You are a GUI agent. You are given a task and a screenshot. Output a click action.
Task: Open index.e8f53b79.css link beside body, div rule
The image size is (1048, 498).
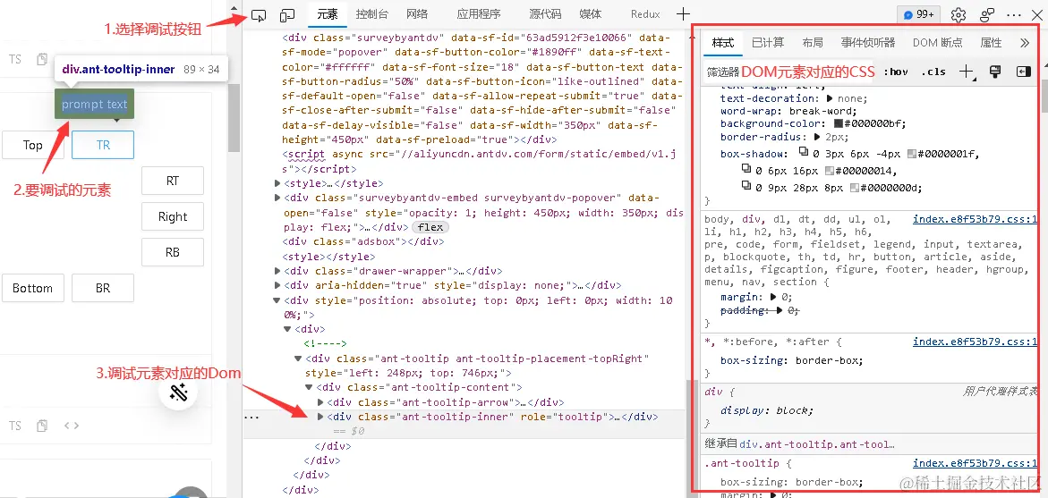point(976,219)
